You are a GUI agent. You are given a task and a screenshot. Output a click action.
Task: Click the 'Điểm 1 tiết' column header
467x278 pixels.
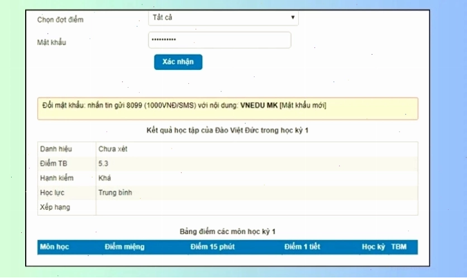(x=302, y=247)
